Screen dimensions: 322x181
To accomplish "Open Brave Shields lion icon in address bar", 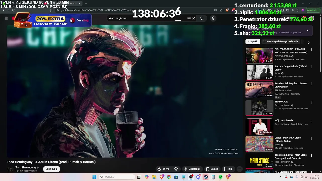I will tap(227, 10).
